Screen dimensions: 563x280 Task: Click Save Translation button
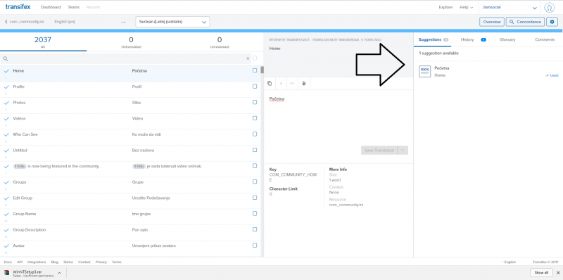click(379, 150)
